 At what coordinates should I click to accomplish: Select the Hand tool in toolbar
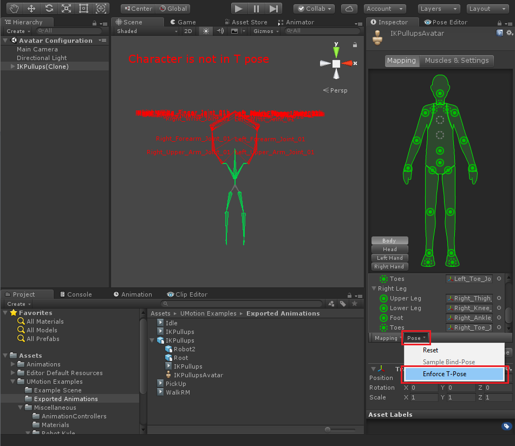coord(14,9)
